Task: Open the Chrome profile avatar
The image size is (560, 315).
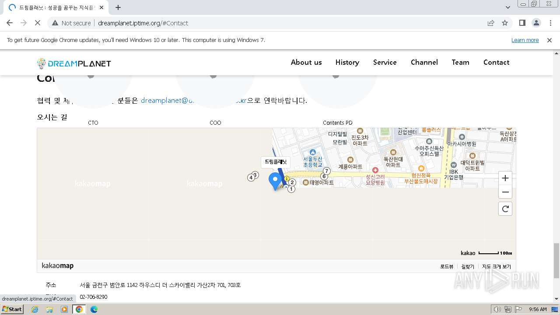Action: click(x=536, y=23)
